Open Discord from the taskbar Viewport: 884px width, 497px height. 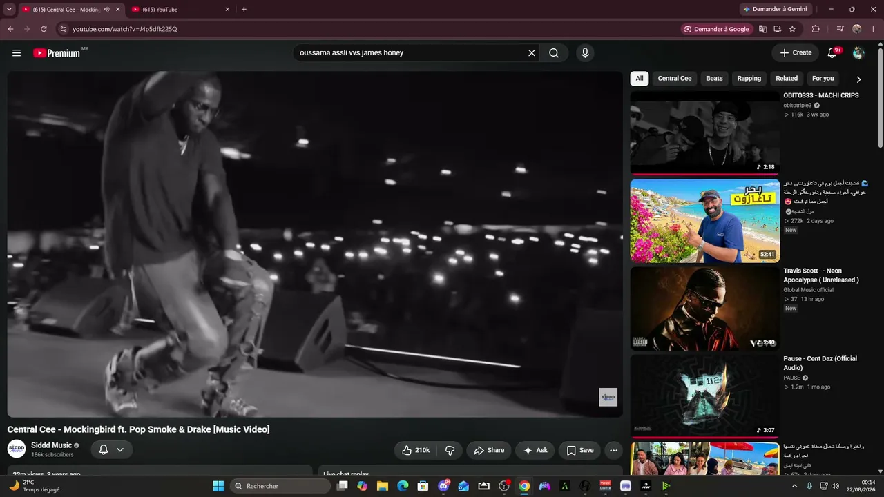pyautogui.click(x=443, y=486)
